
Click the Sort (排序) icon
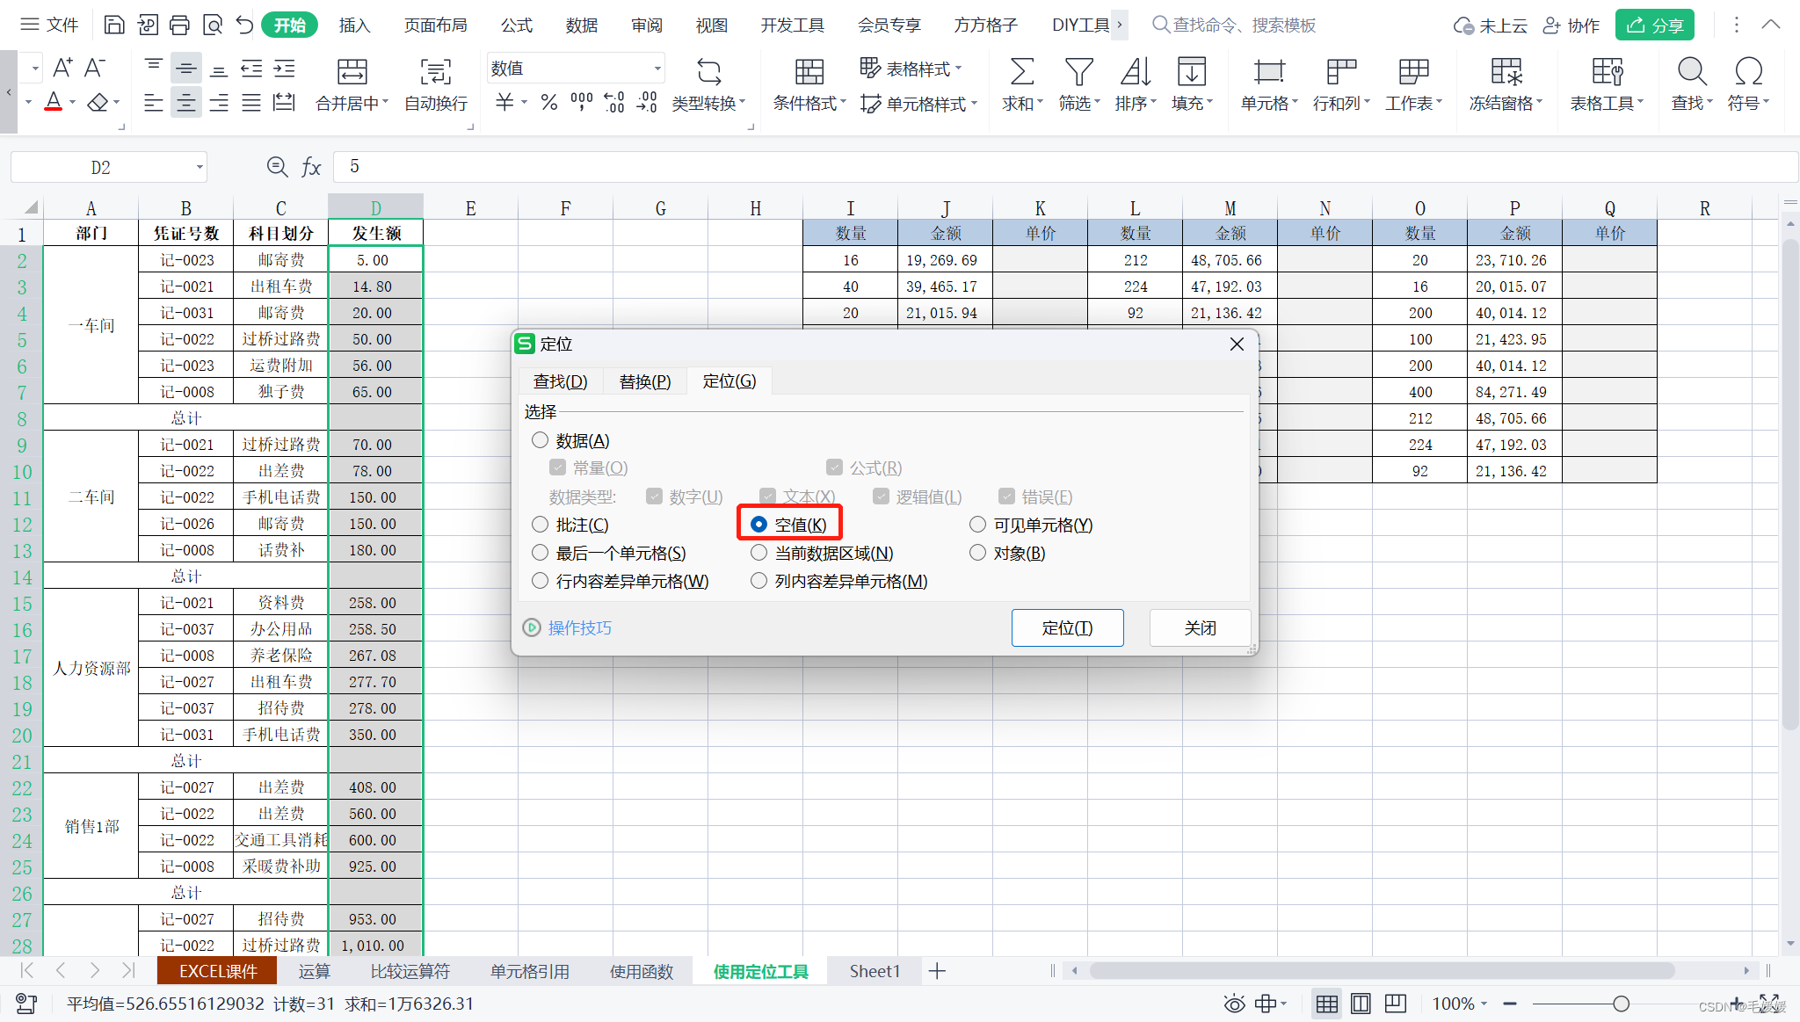tap(1136, 71)
